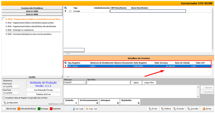
Task: Click the magnifier icon in Detalhes dos Eventos grid
Action: [x=66, y=63]
